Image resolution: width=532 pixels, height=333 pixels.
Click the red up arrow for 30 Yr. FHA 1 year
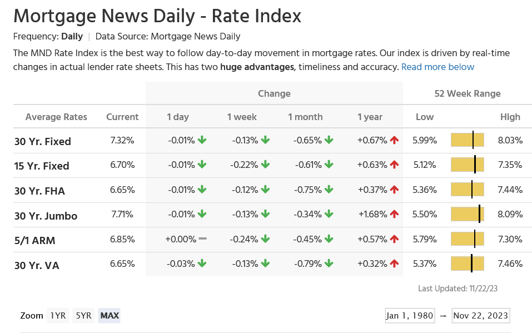pyautogui.click(x=394, y=190)
